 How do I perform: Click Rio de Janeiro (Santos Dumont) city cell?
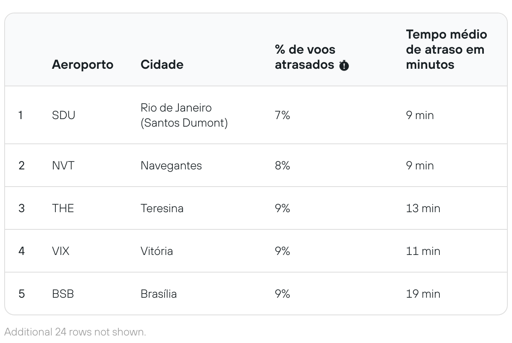(x=184, y=115)
